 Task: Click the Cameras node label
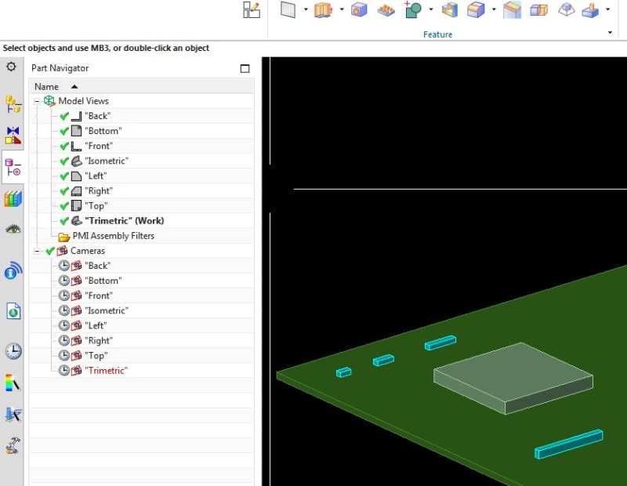pyautogui.click(x=88, y=251)
